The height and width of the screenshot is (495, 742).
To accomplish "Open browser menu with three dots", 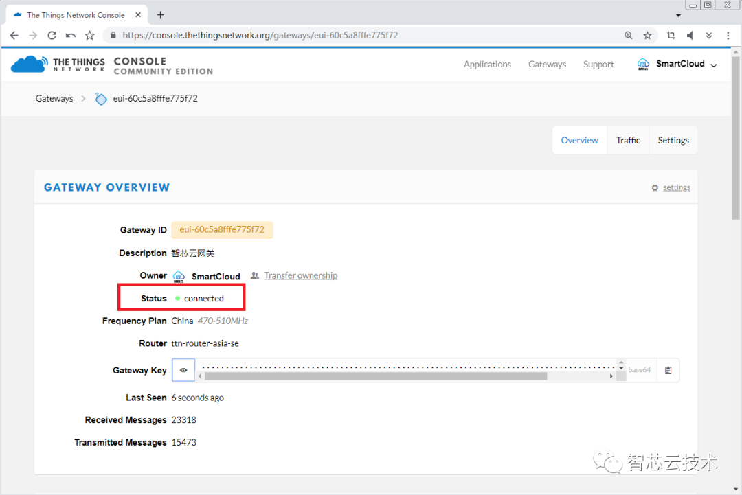I will click(728, 36).
